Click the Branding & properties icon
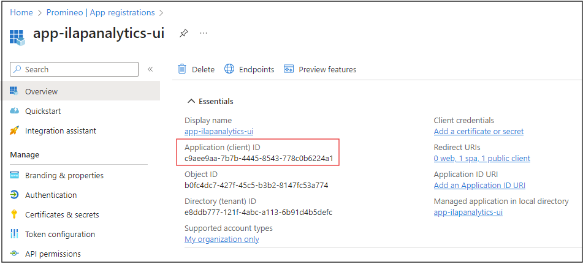Image resolution: width=583 pixels, height=264 pixels. 14,175
